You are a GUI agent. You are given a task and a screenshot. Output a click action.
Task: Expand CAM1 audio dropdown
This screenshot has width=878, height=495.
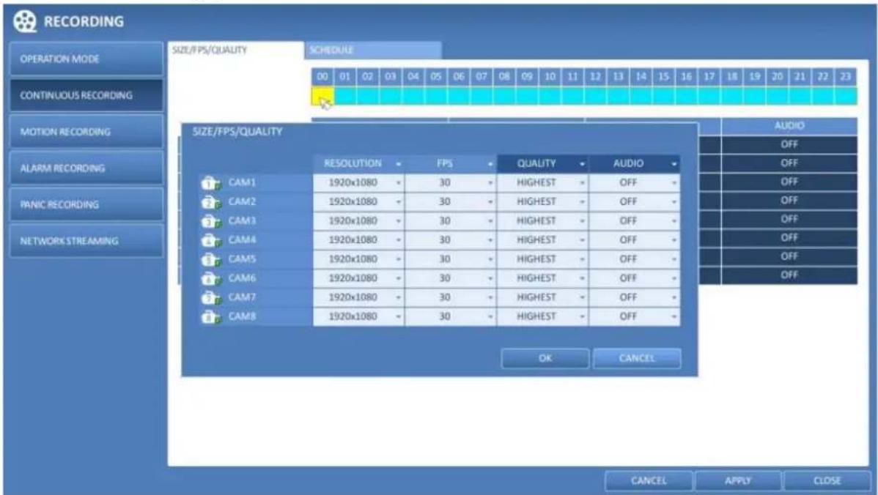[635, 183]
